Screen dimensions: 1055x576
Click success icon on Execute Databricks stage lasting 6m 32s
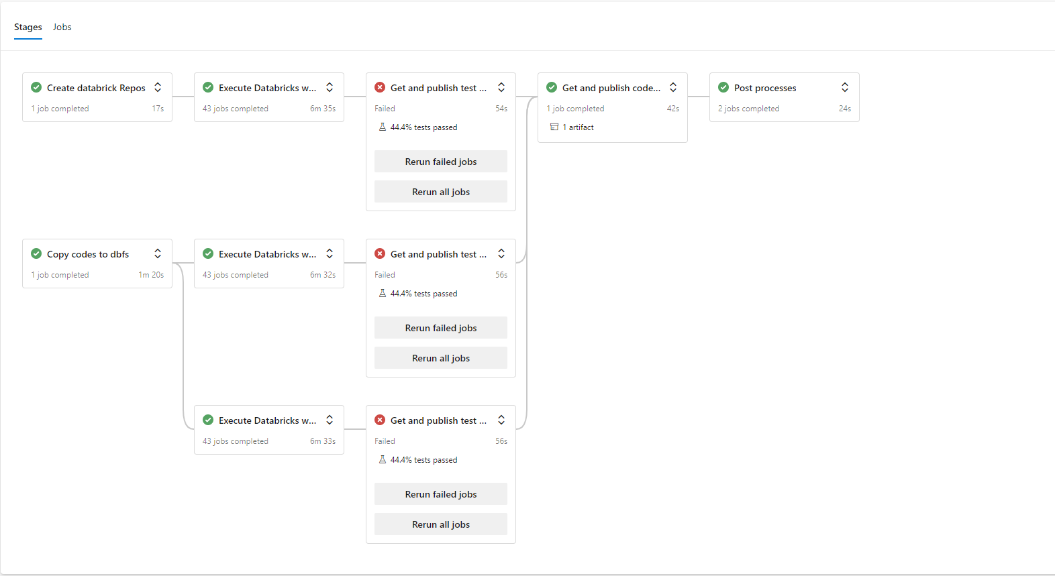208,254
